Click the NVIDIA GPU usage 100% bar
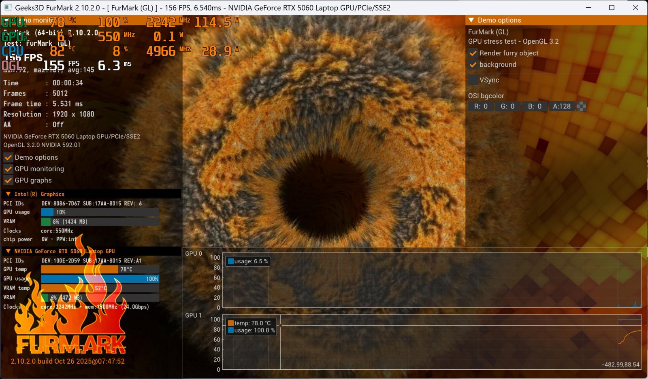The height and width of the screenshot is (379, 648). [100, 279]
